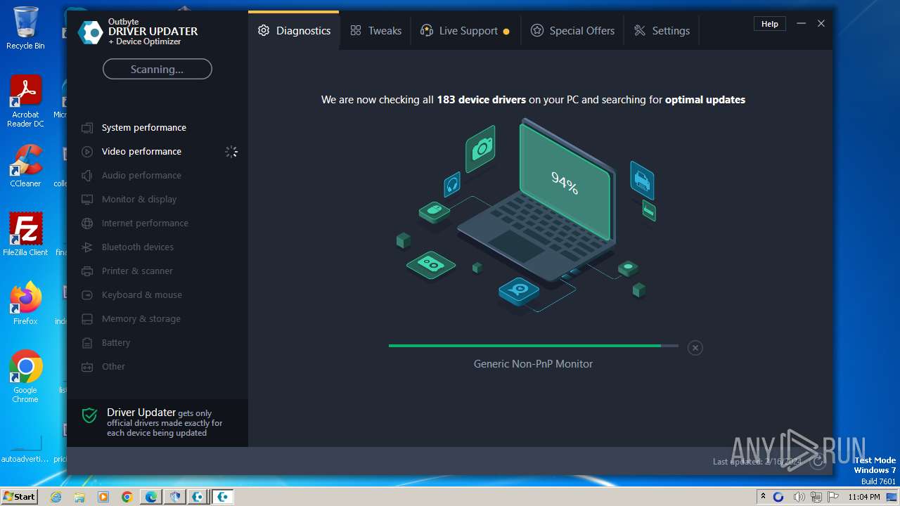Screen dimensions: 900x506
Task: Show hidden tray icons arrow
Action: coord(763,497)
